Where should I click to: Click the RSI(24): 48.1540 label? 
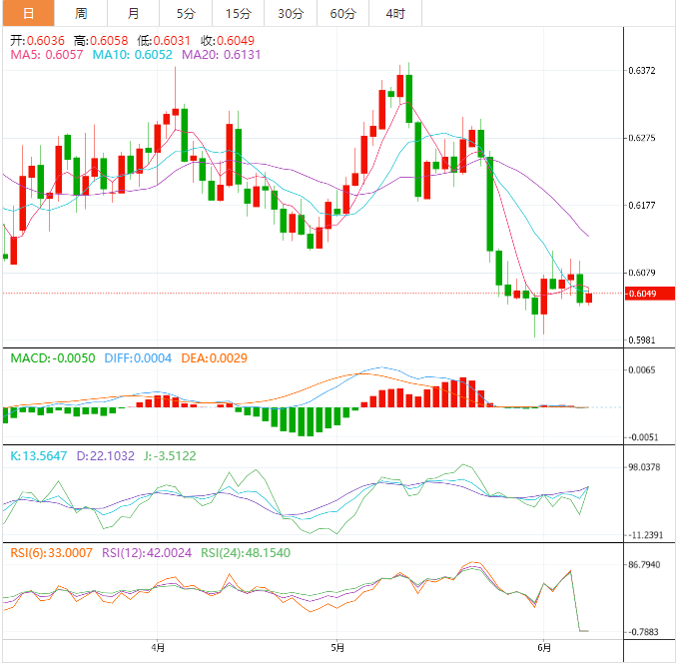click(244, 552)
